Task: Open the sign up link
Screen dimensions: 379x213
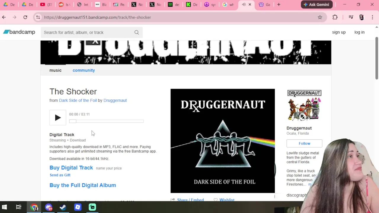Action: coord(339,32)
